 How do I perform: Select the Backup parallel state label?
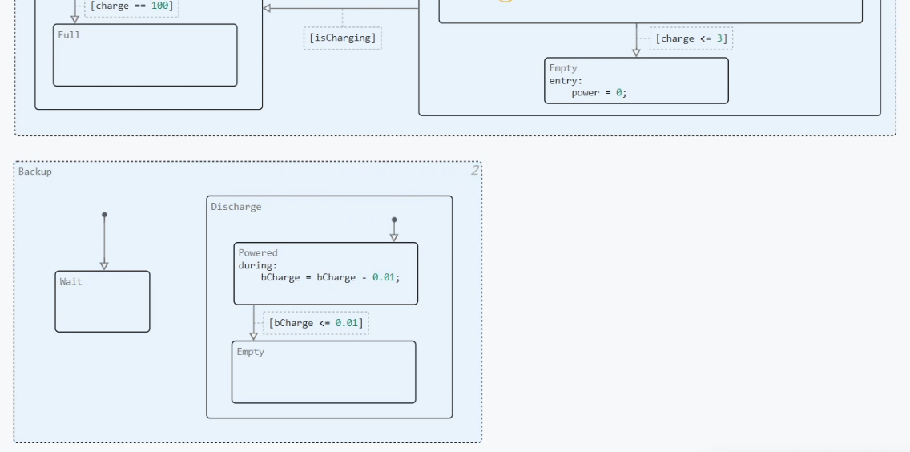tap(34, 172)
